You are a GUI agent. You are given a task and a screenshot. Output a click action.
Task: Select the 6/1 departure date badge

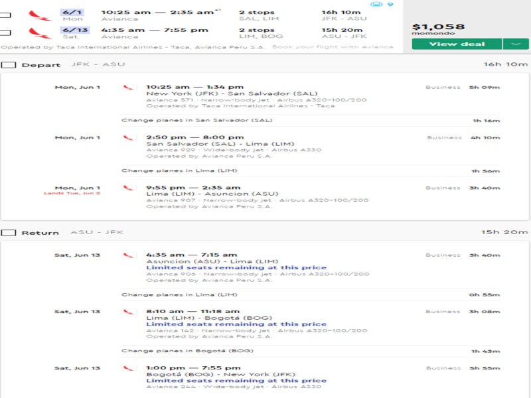pos(72,12)
